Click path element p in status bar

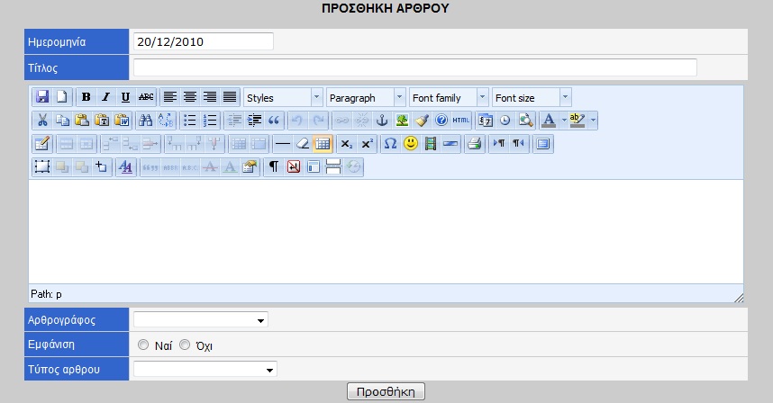[59, 294]
